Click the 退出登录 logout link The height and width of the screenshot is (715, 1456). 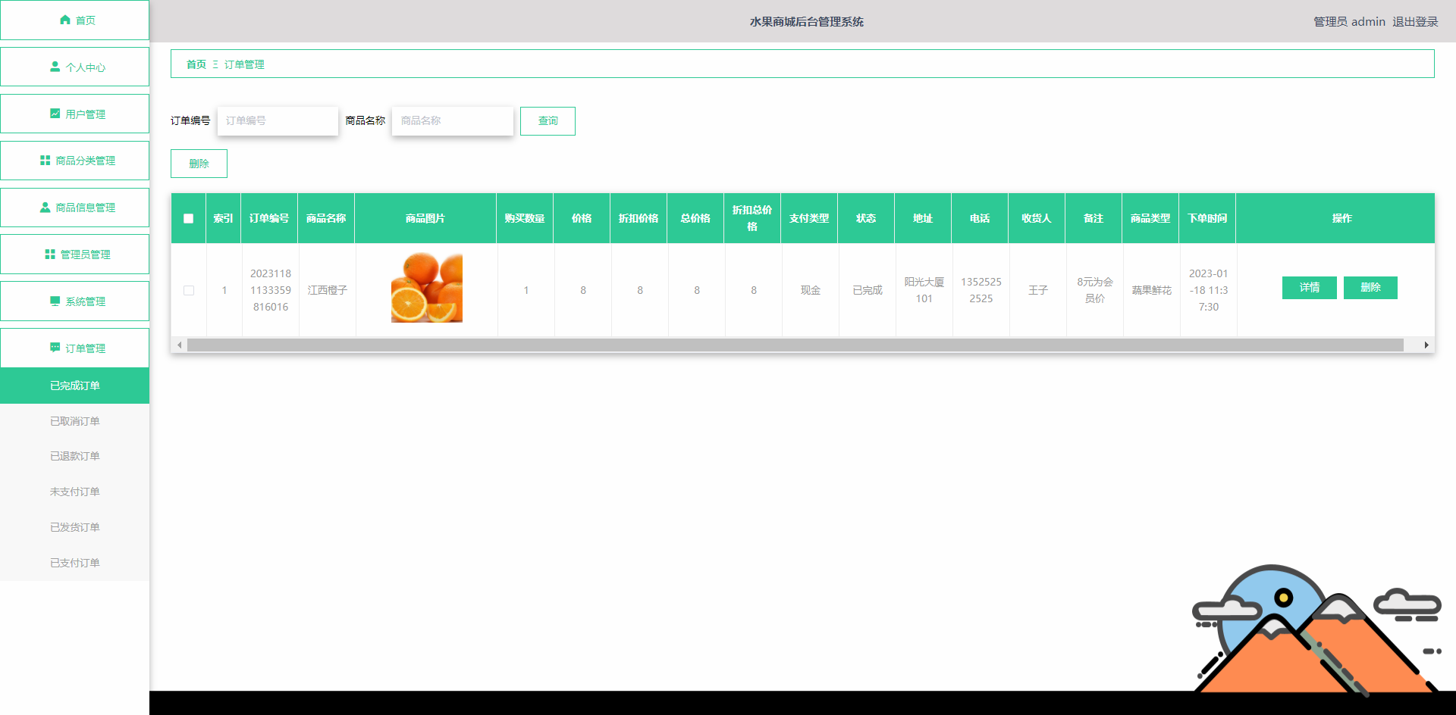click(x=1415, y=21)
